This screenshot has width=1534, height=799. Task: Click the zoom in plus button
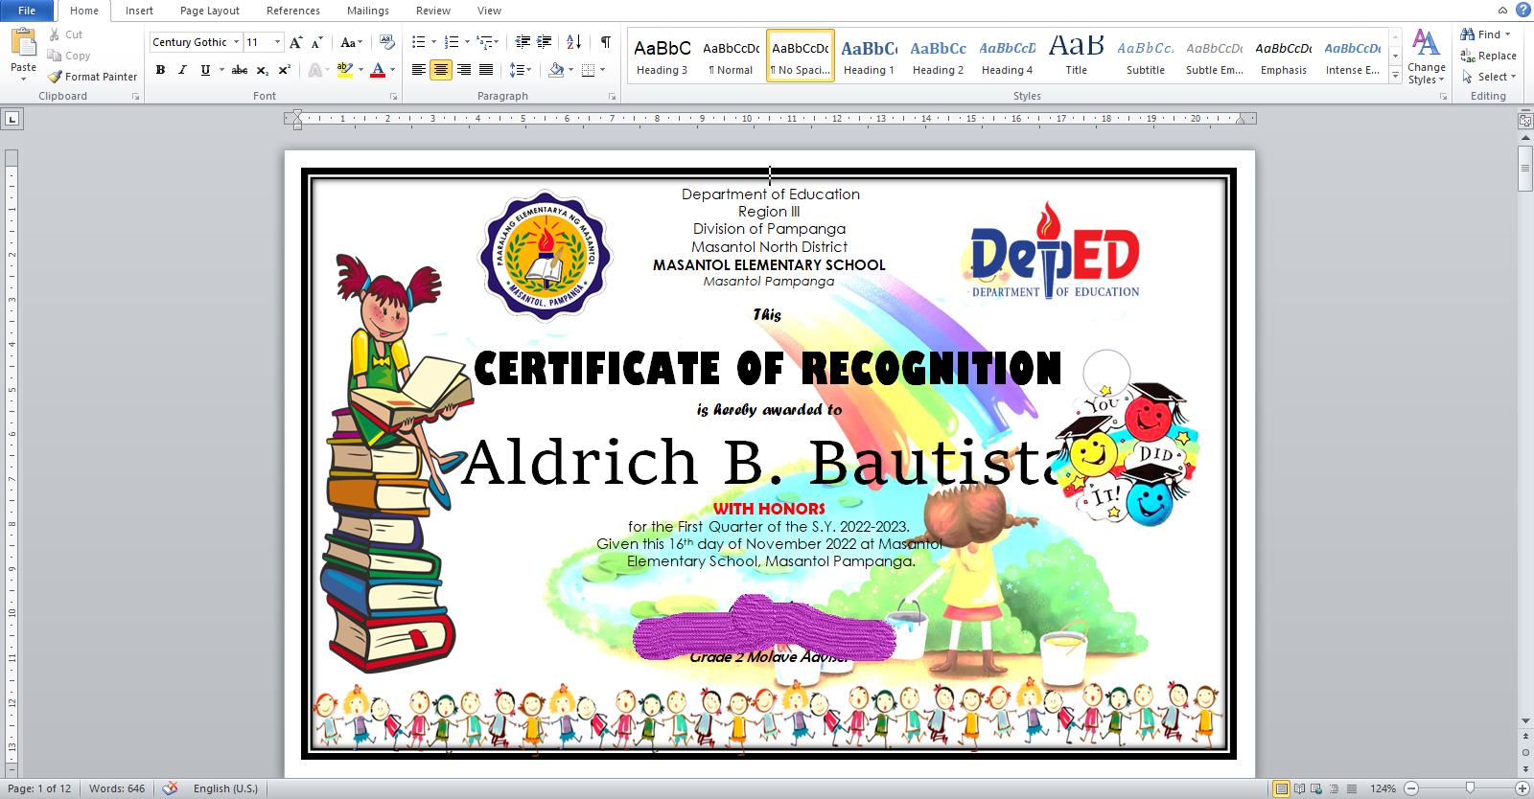pyautogui.click(x=1522, y=788)
